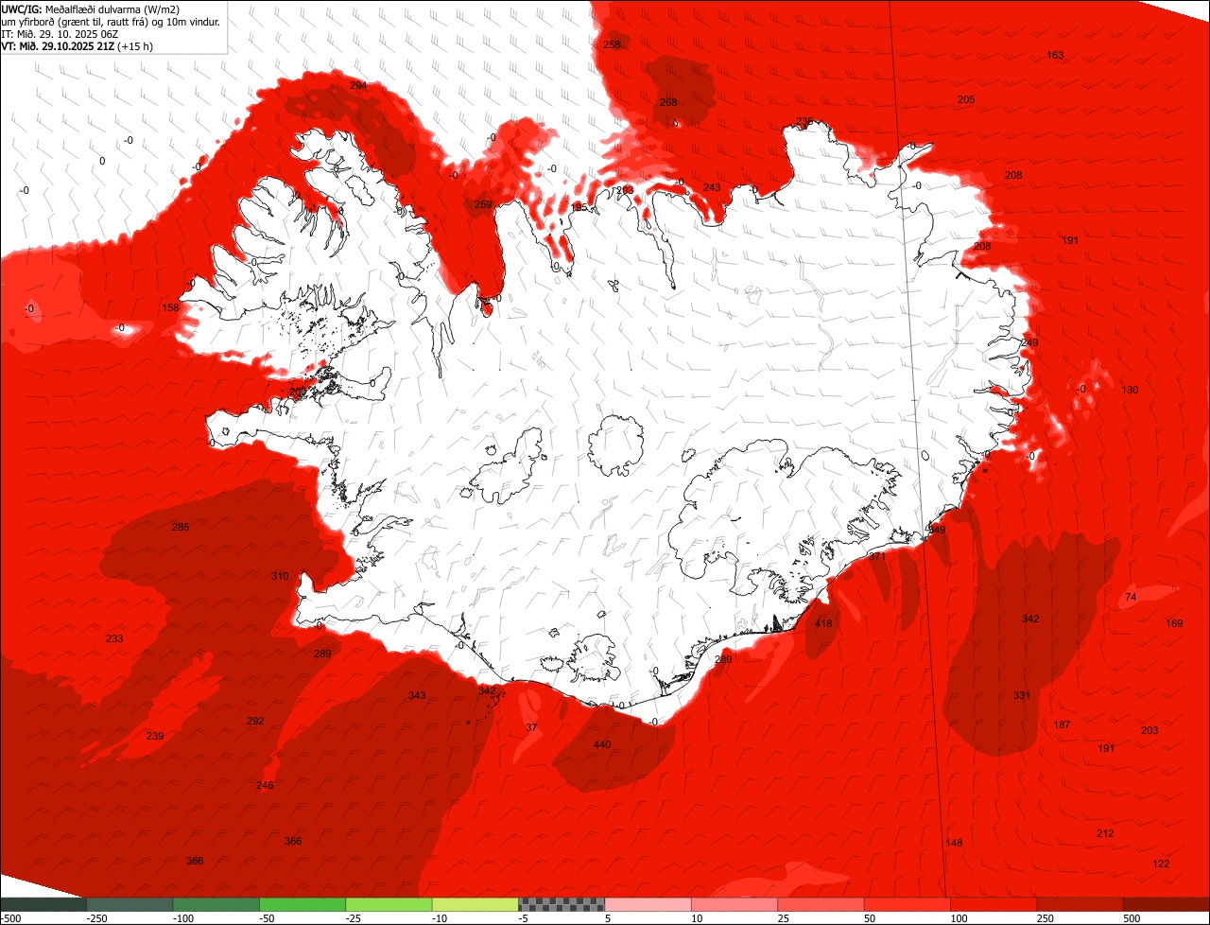Click the legend label -250
Screen dimensions: 1210x925
coord(95,918)
